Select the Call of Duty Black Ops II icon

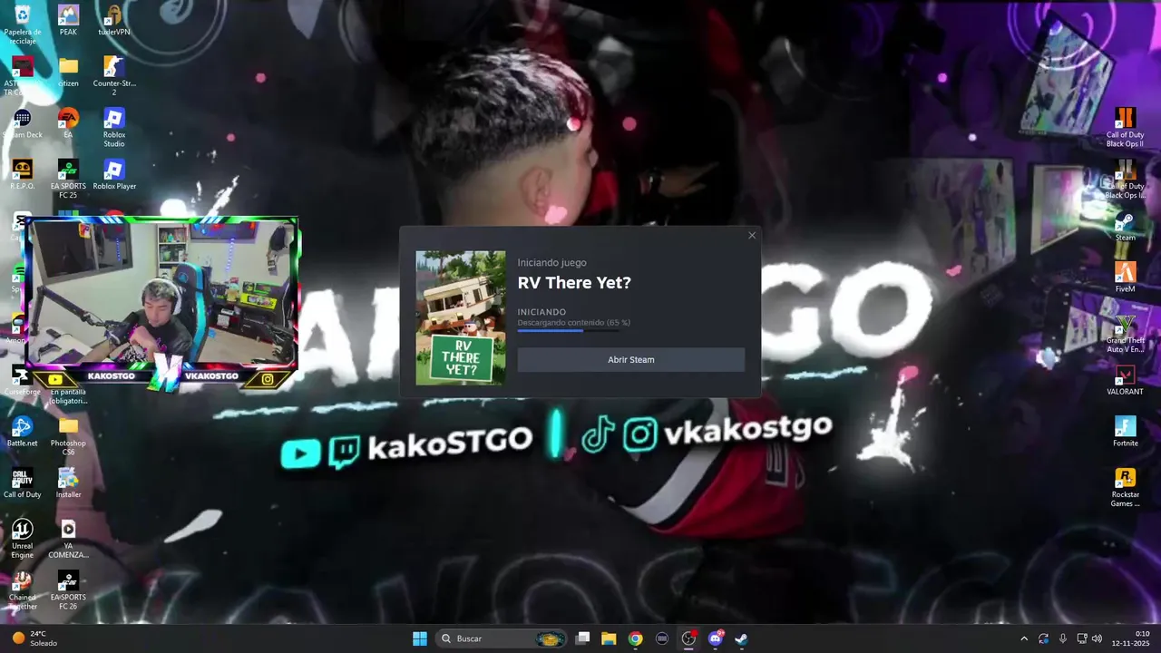[x=1125, y=128]
